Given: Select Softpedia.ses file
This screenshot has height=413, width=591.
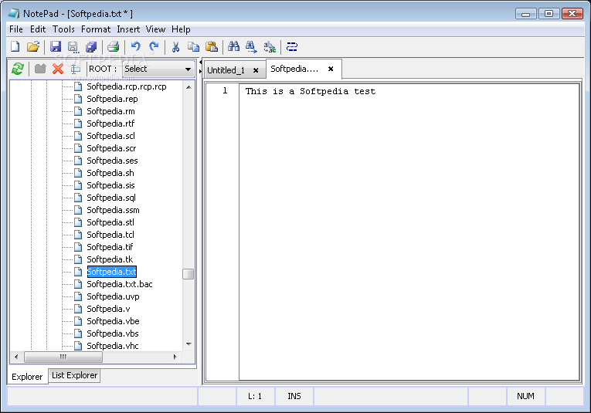Looking at the screenshot, I should point(112,161).
